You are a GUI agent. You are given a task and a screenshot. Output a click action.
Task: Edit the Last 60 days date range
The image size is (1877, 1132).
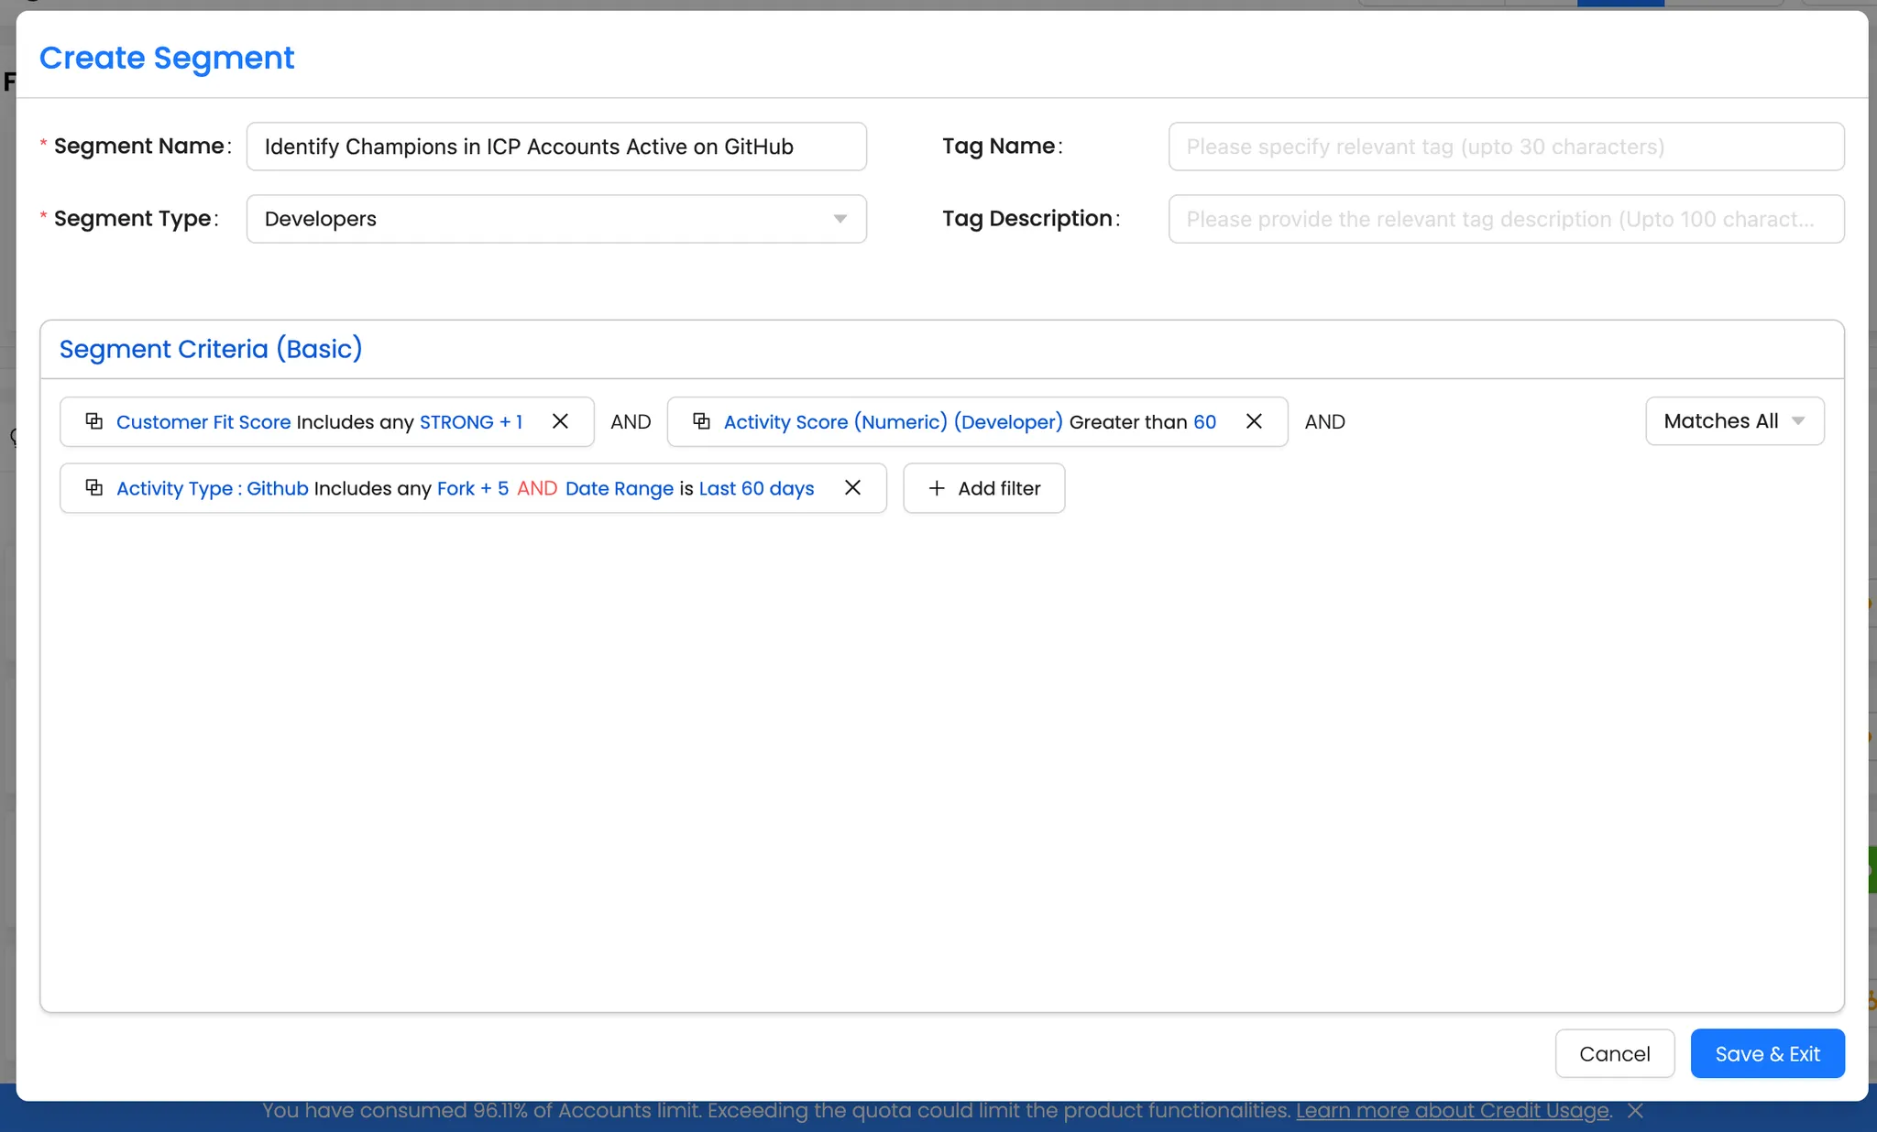coord(756,488)
